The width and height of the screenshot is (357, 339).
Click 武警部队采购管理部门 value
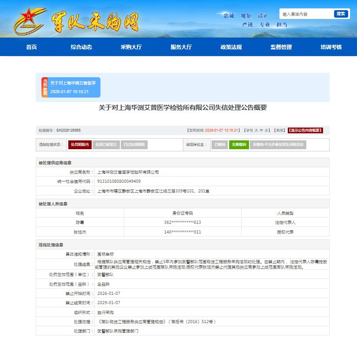point(118,331)
